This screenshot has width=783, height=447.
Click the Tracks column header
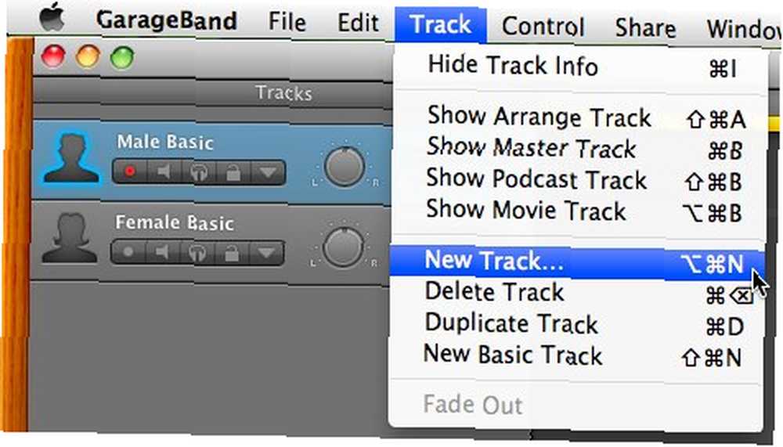coord(283,93)
